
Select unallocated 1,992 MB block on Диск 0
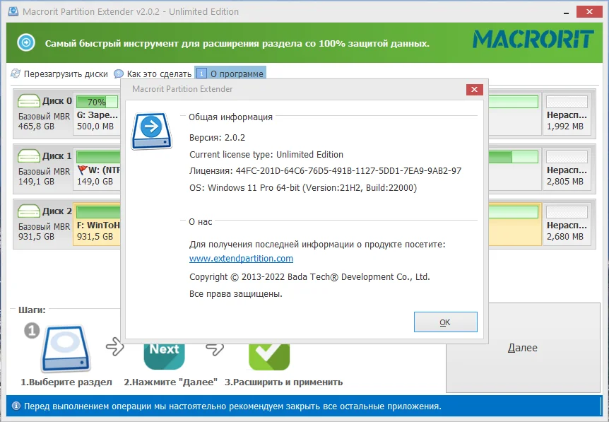(567, 114)
